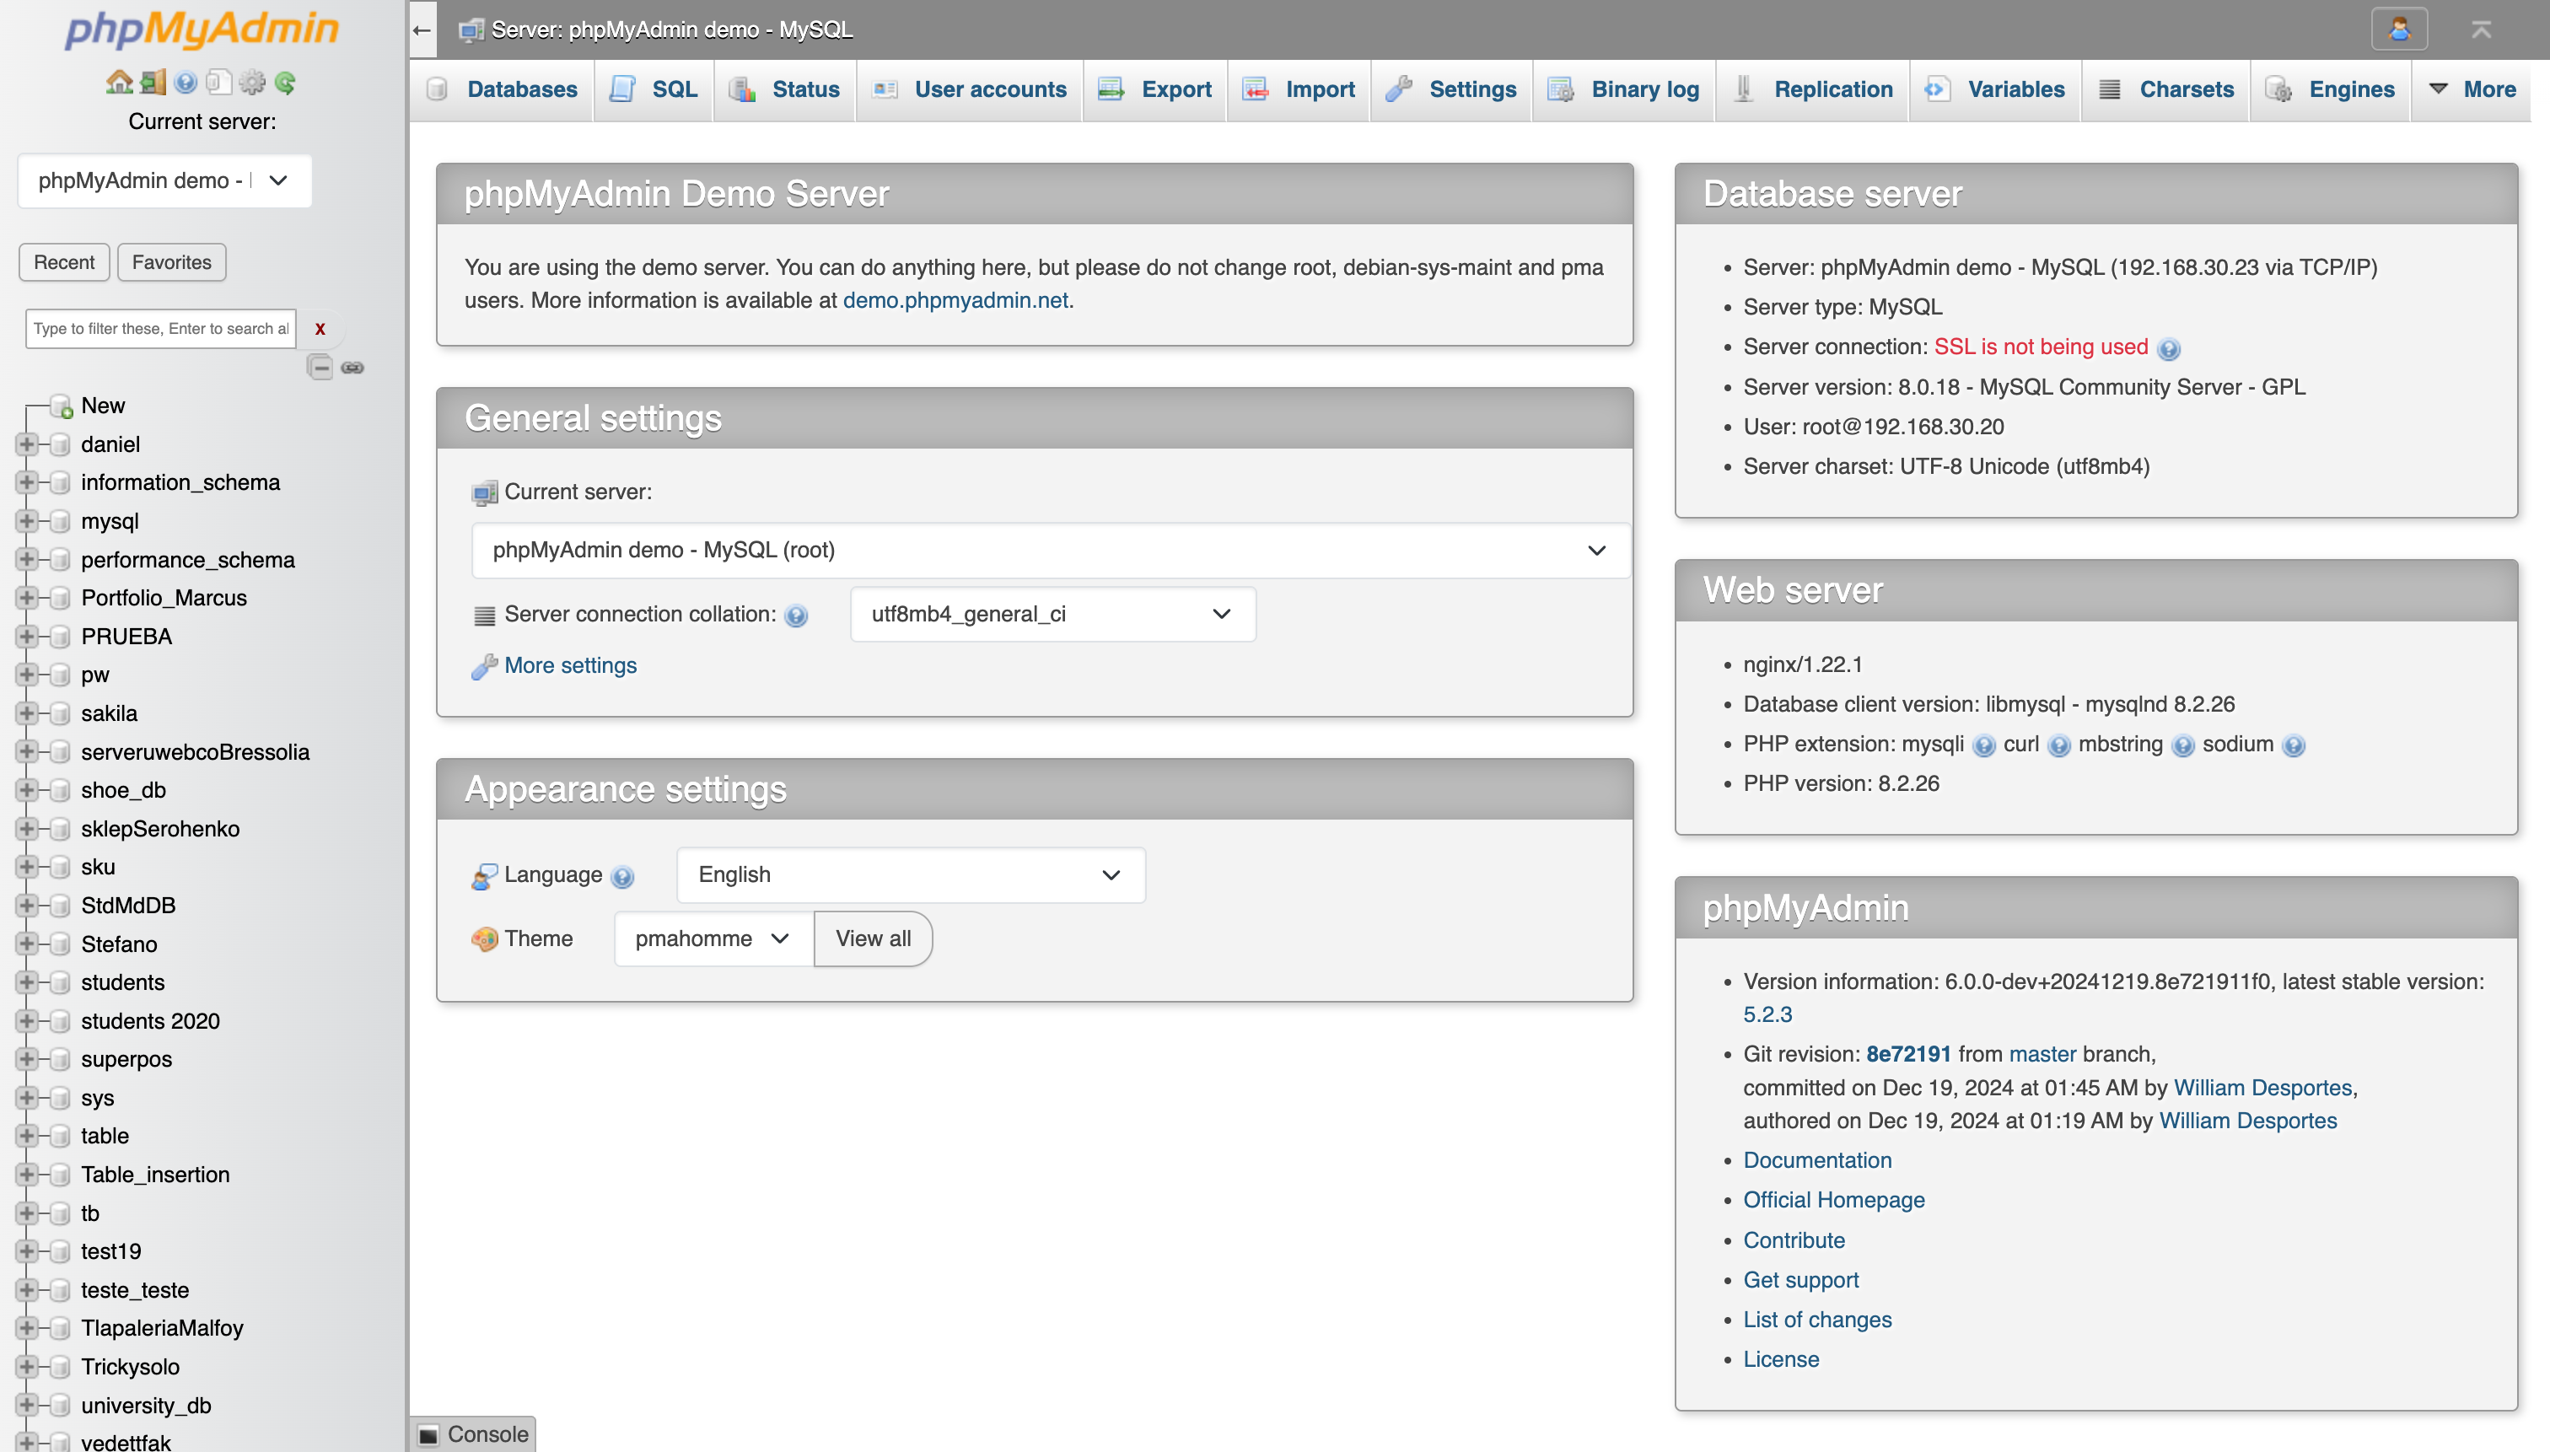Expand the daniel database node
This screenshot has height=1452, width=2550.
[x=27, y=444]
